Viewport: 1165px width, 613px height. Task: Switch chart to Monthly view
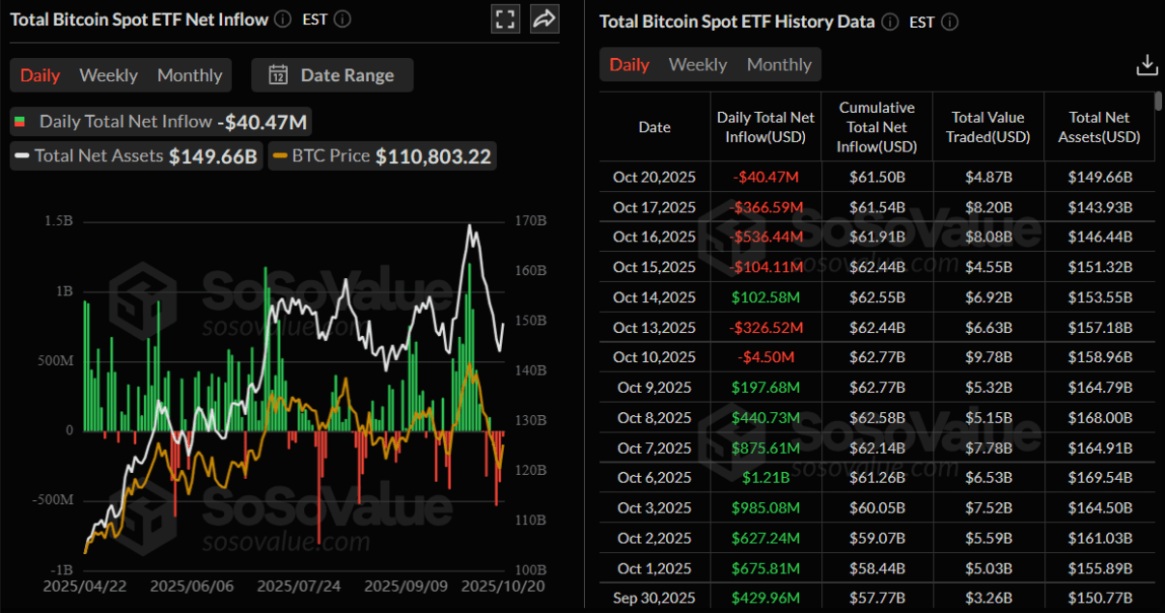[x=190, y=75]
